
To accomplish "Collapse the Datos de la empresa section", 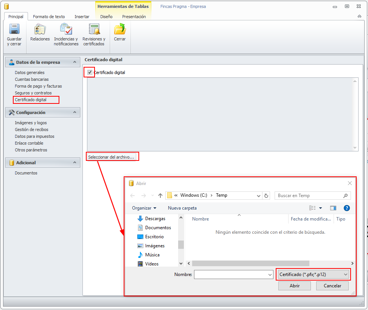I will [x=75, y=62].
